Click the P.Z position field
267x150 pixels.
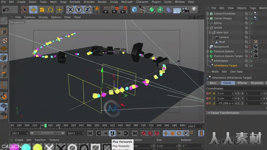(225, 103)
